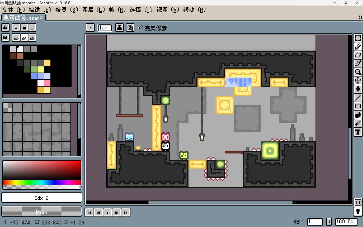Select the Paint Bucket tool
The width and height of the screenshot is (363, 227).
358,89
